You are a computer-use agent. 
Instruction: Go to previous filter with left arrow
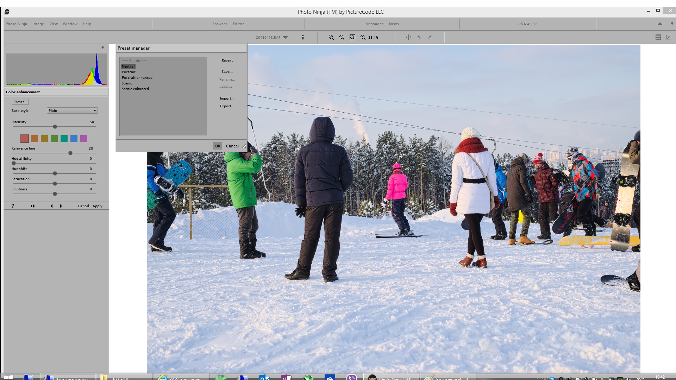point(51,206)
